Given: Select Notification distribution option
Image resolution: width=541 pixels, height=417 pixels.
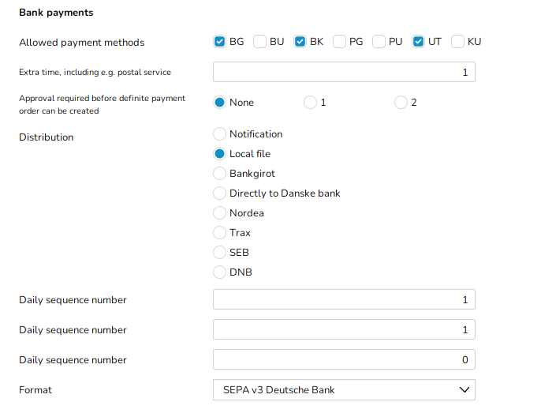Looking at the screenshot, I should pos(220,134).
